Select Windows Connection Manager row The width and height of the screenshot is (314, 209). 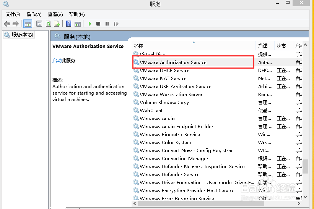pos(217,159)
